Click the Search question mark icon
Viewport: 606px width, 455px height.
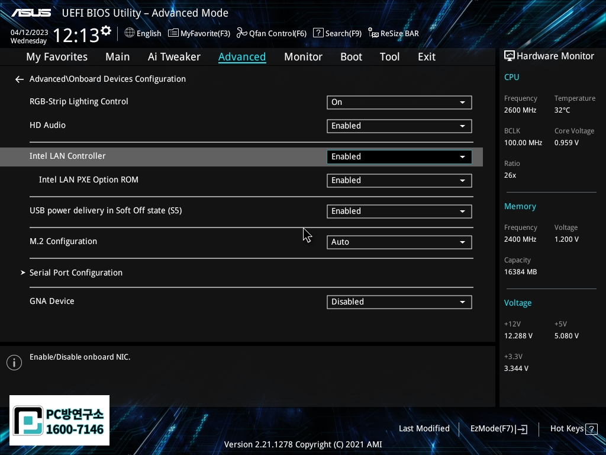pos(318,33)
